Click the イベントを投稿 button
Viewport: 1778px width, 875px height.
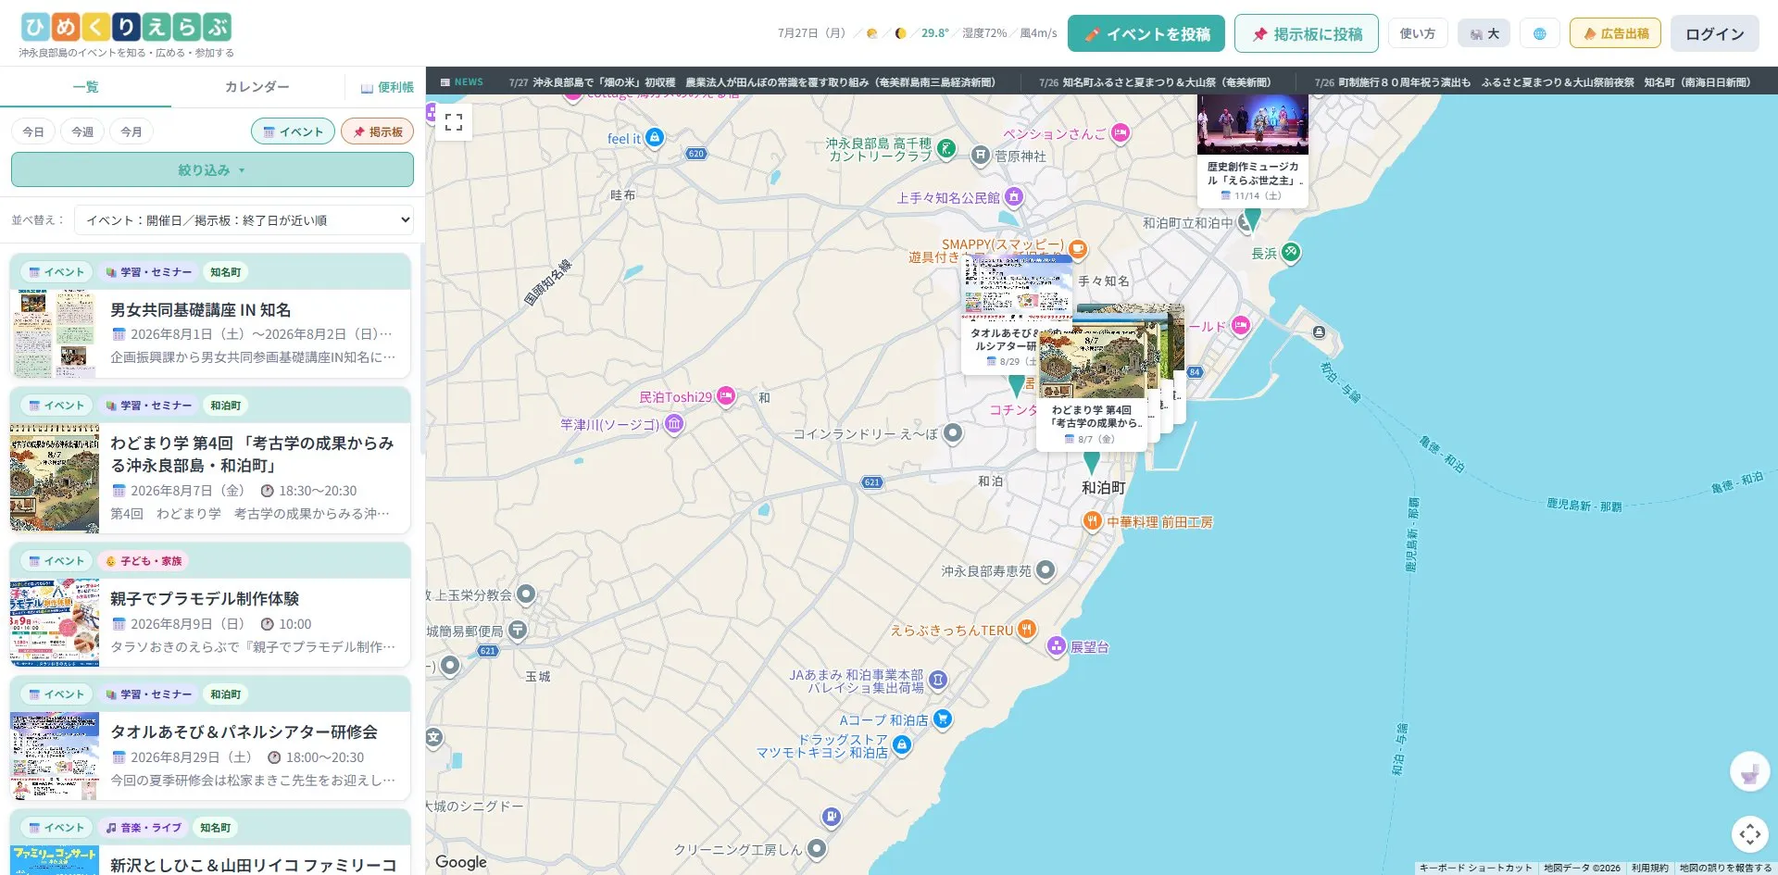tap(1146, 34)
